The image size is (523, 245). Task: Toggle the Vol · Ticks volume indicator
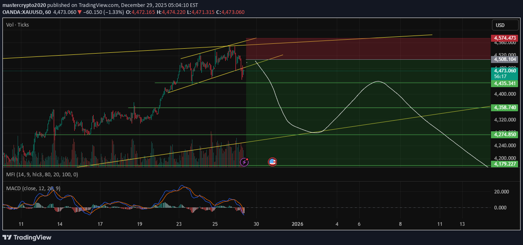click(16, 25)
